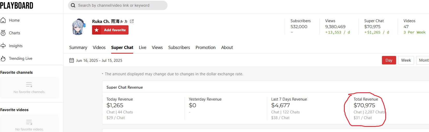Click the Home house icon
This screenshot has width=429, height=132.
tap(3, 20)
